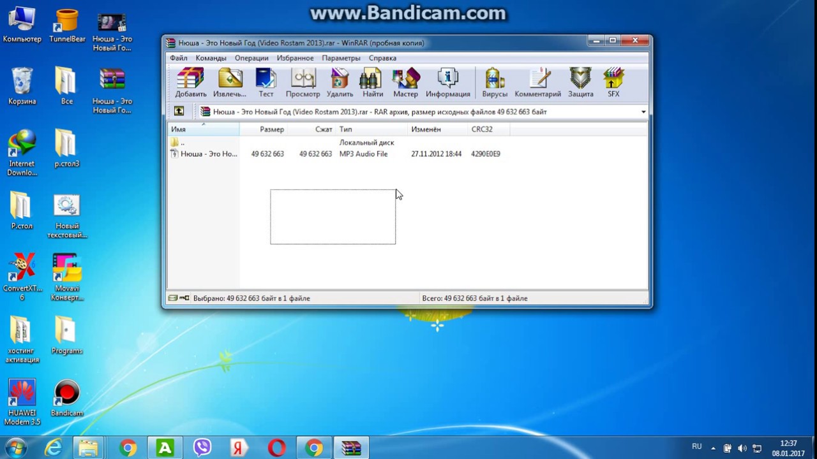The height and width of the screenshot is (459, 817).
Task: Click the SFX toolbar icon
Action: (613, 83)
